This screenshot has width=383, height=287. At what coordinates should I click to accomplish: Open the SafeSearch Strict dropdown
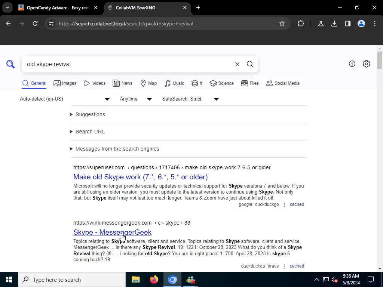[190, 99]
